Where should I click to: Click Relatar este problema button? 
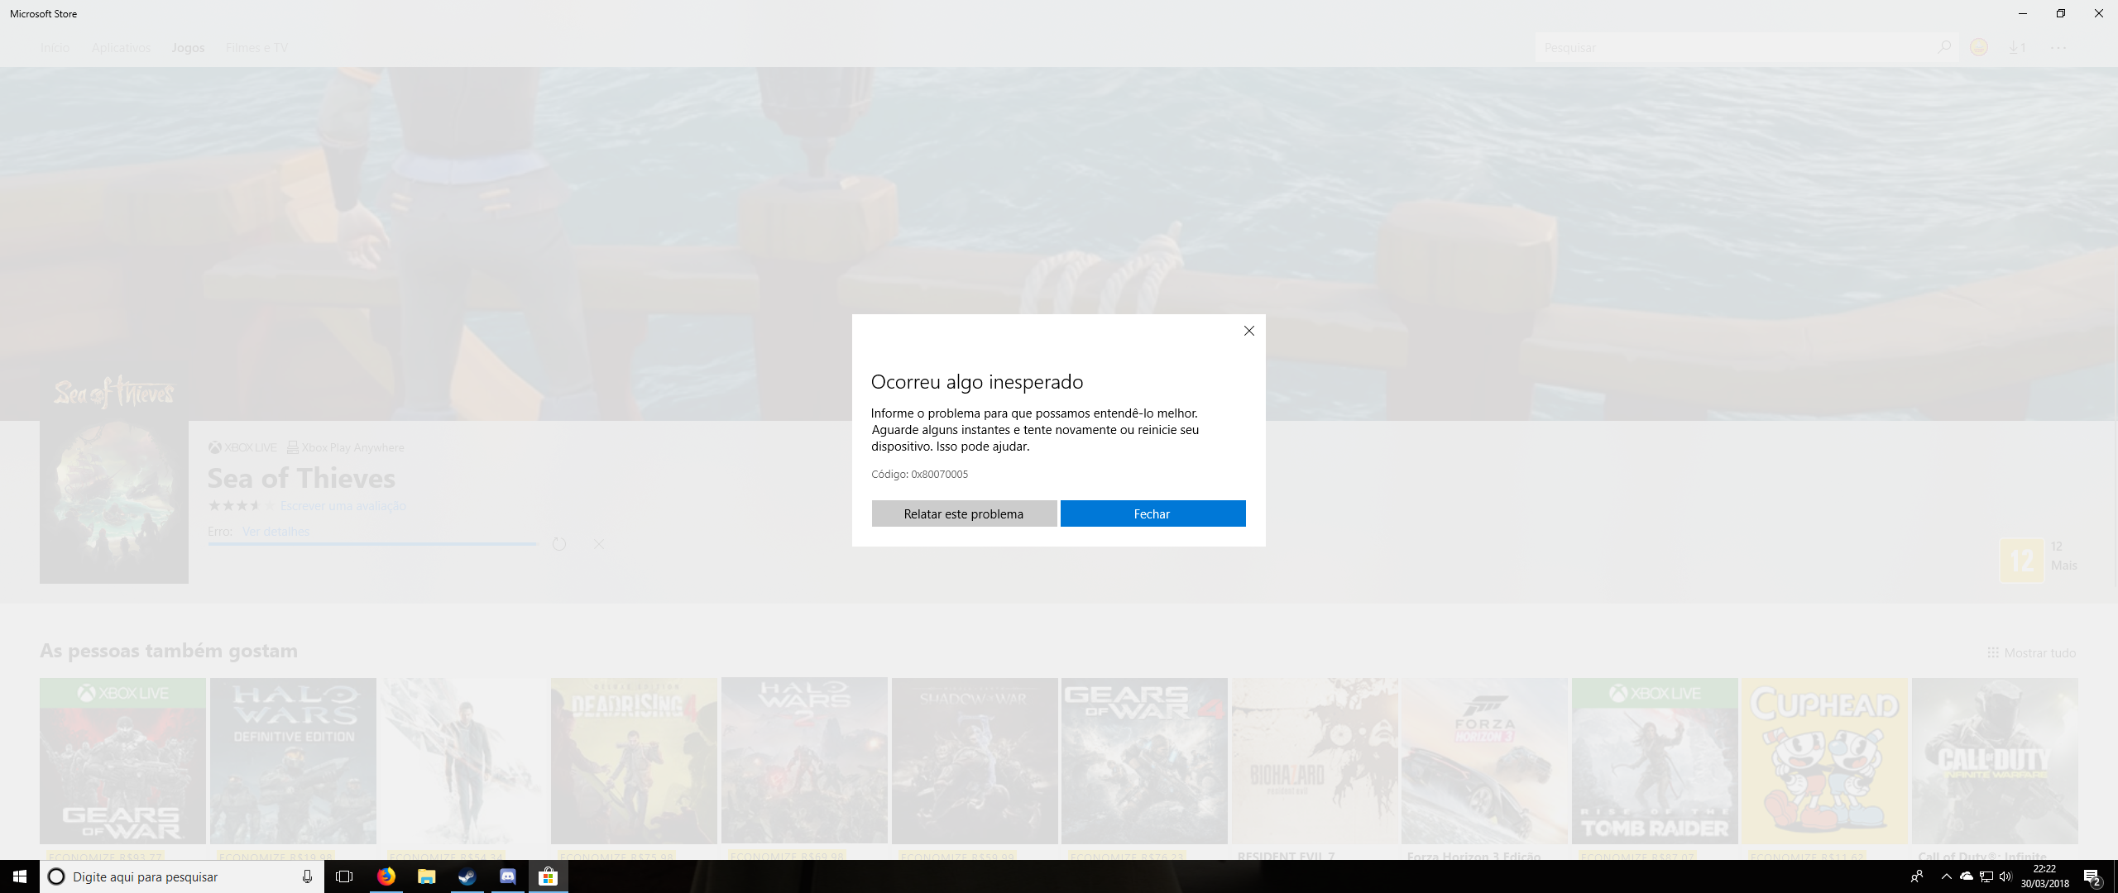tap(964, 513)
